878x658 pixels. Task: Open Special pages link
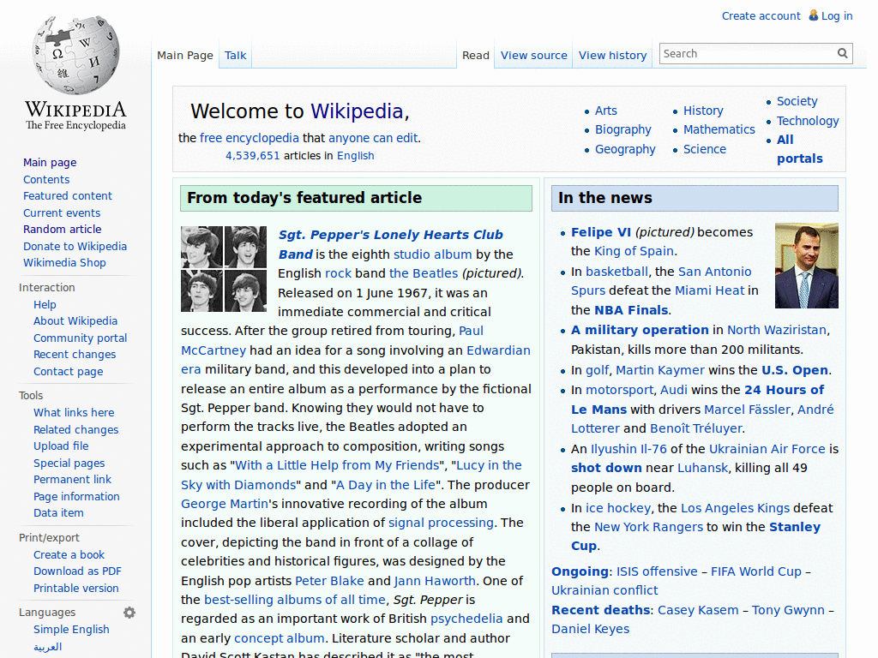69,464
